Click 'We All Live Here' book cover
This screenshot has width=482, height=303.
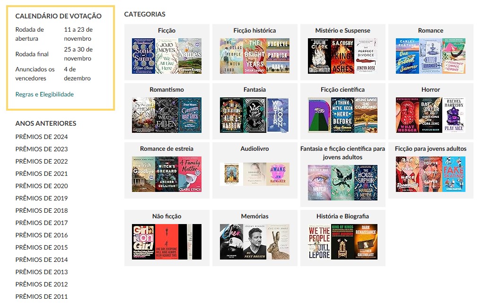tap(167, 56)
